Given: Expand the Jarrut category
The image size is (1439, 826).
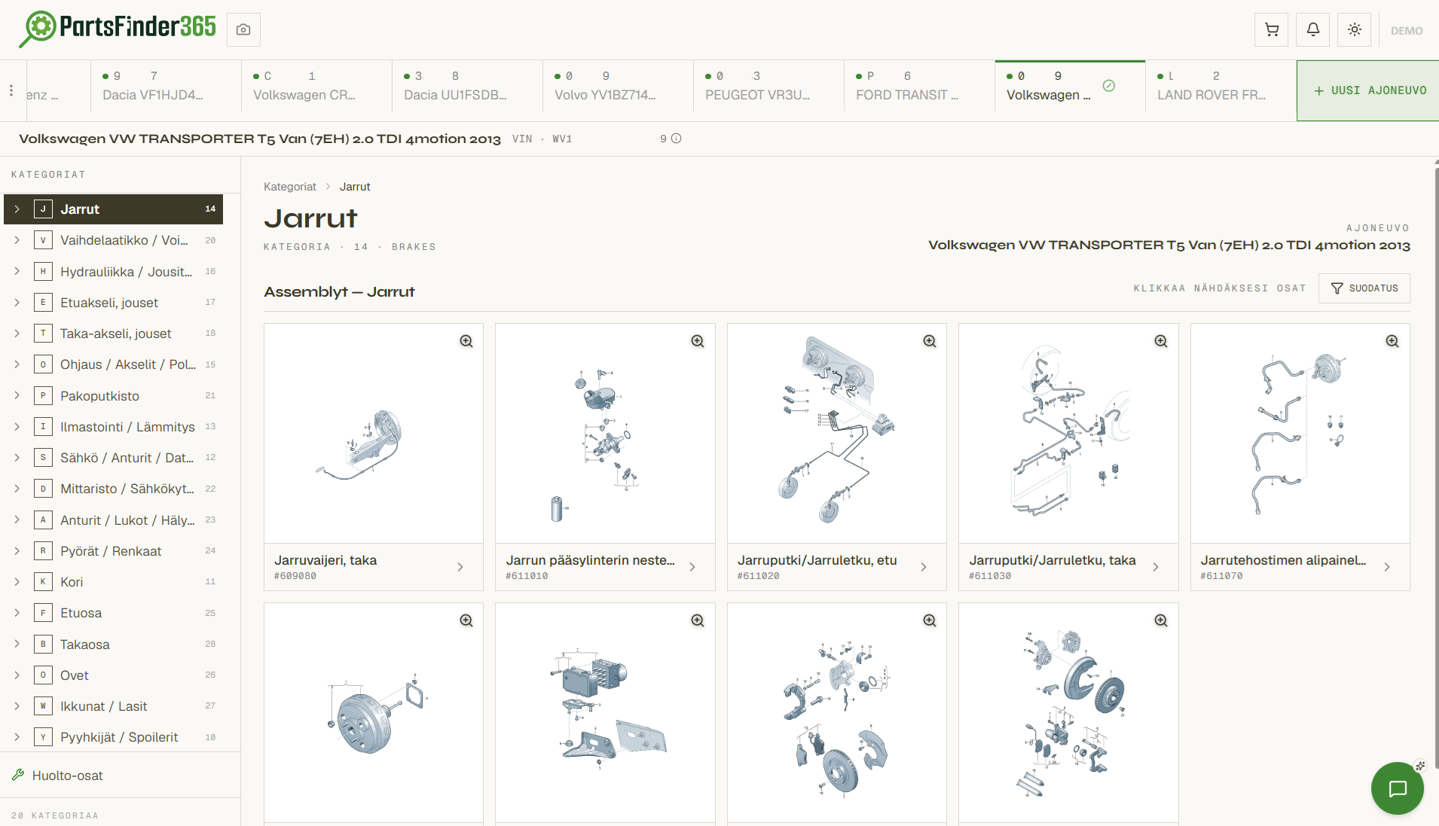Looking at the screenshot, I should (17, 209).
